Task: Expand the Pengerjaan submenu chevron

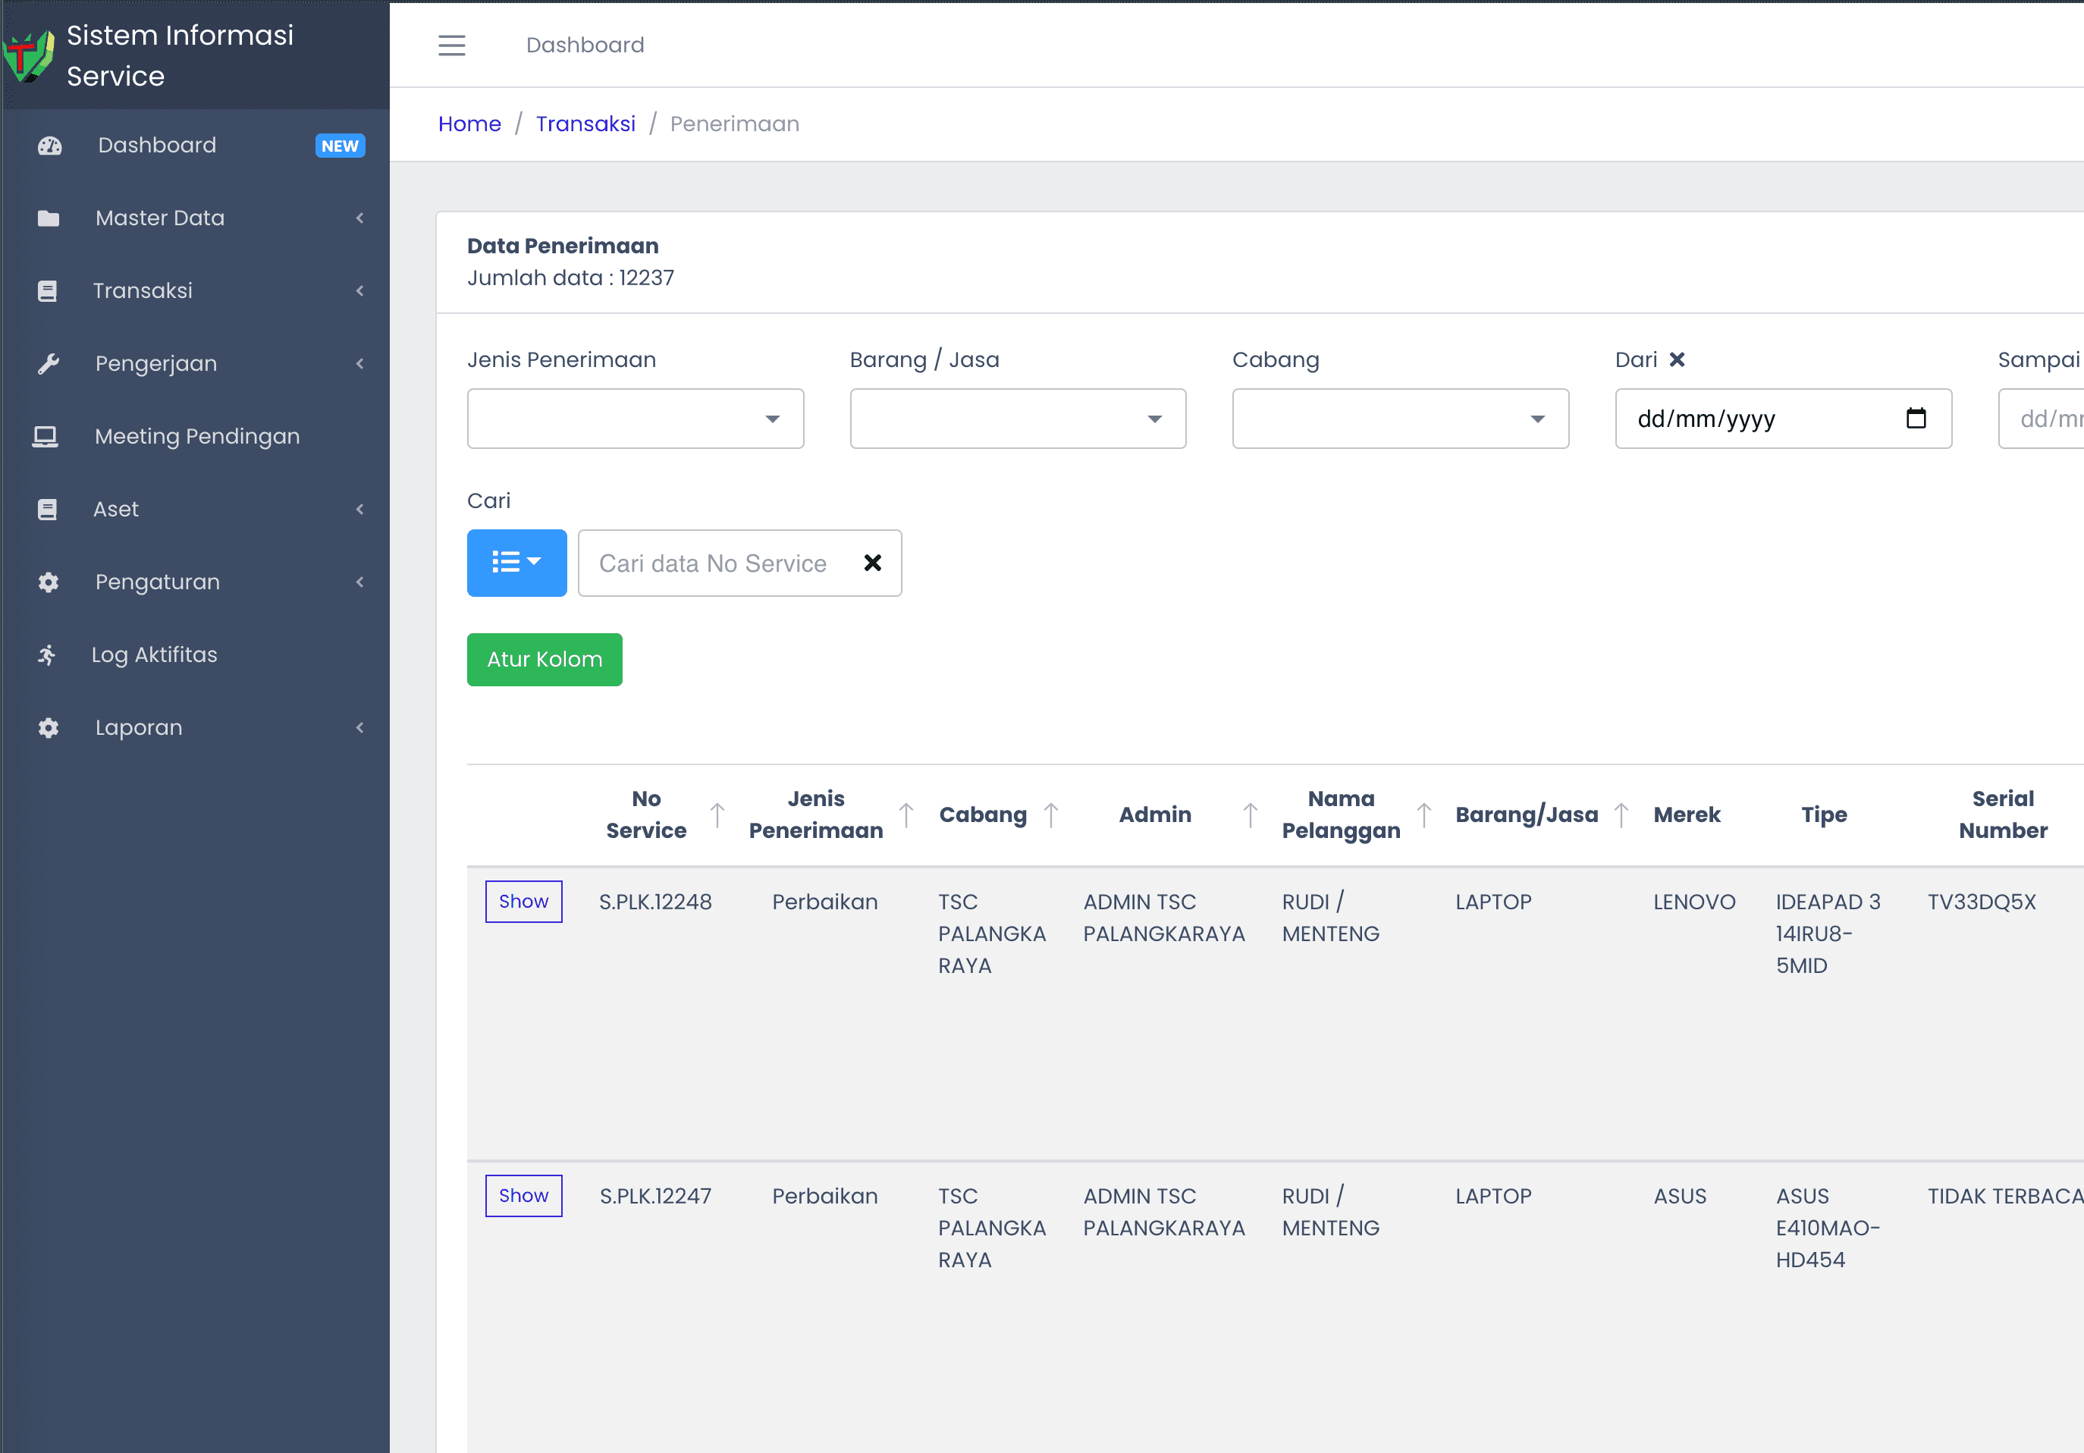Action: [x=360, y=364]
